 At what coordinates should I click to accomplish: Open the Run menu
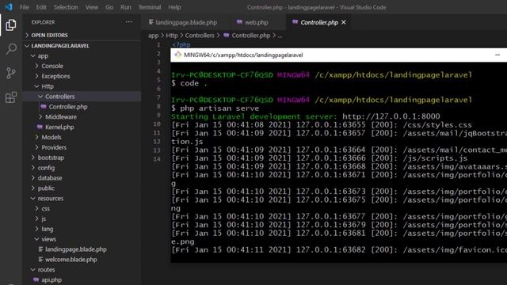pos(126,7)
